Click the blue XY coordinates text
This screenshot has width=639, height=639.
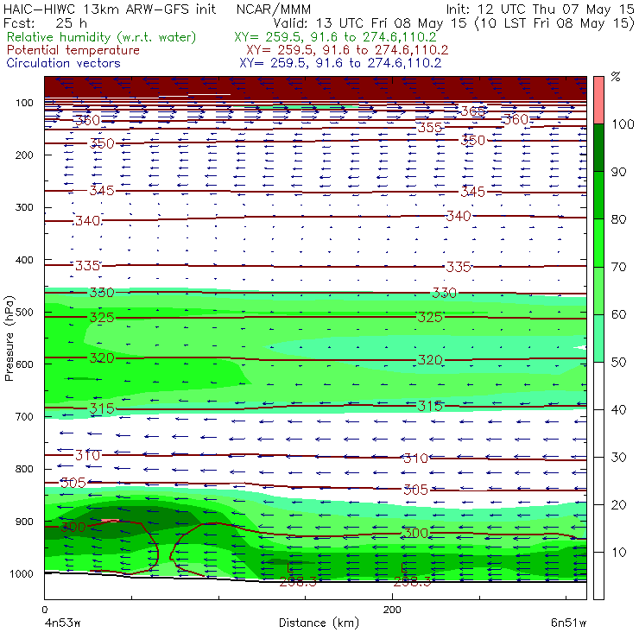[x=340, y=63]
